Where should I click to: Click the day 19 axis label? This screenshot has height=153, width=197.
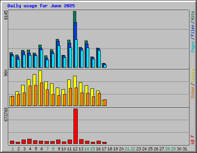pyautogui.click(x=115, y=149)
